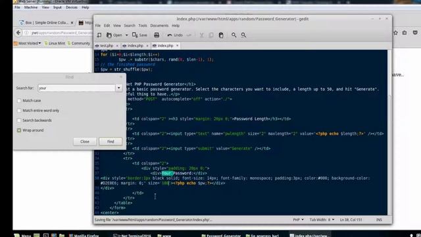This screenshot has width=421, height=237.
Task: Undo the last edit in gedit
Action: click(175, 35)
